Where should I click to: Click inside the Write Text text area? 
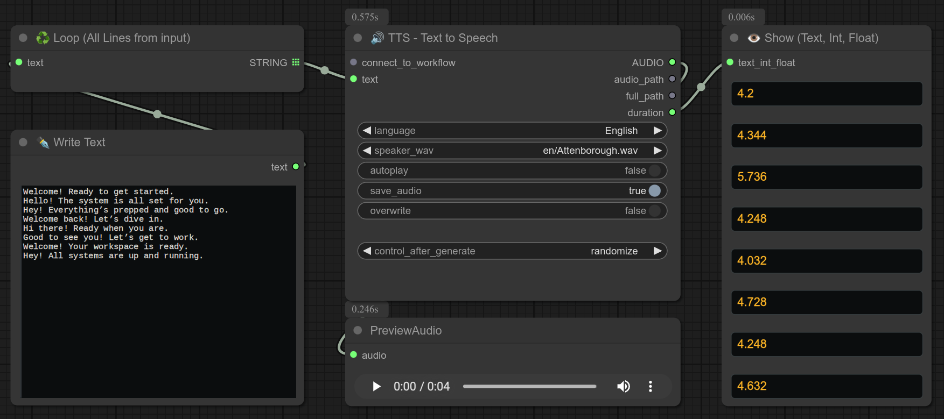coord(159,323)
